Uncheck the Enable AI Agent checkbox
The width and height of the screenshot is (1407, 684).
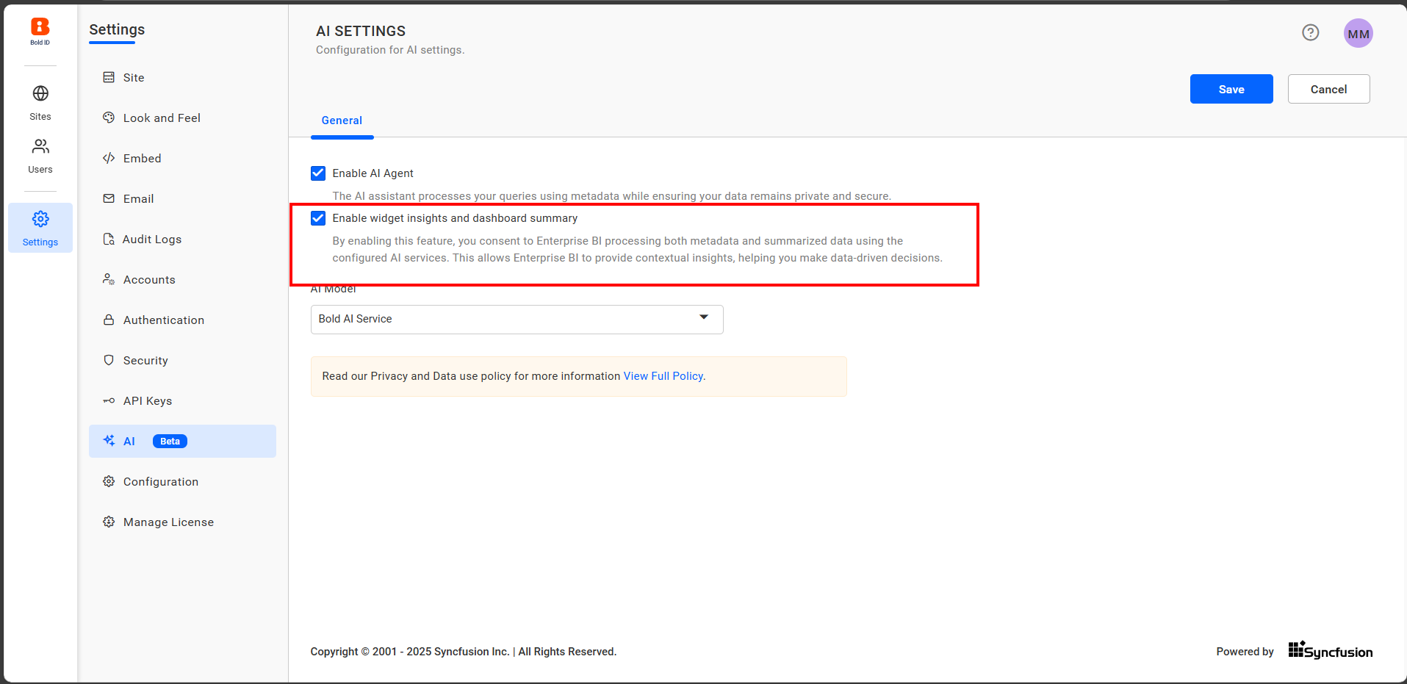coord(318,173)
